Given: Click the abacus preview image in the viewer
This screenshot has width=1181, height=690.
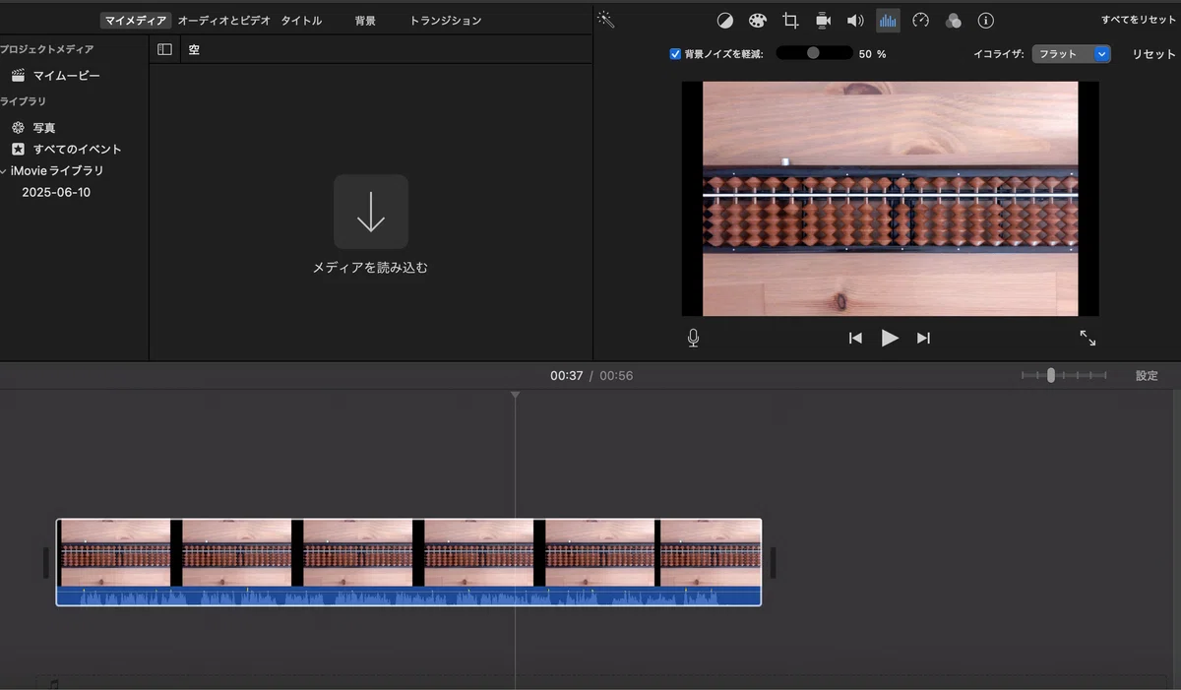Looking at the screenshot, I should tap(890, 199).
